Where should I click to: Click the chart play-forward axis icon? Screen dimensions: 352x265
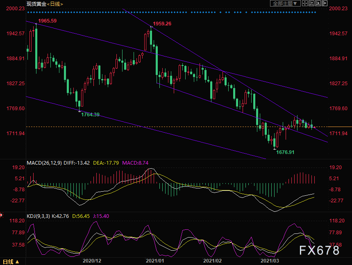click(318, 3)
